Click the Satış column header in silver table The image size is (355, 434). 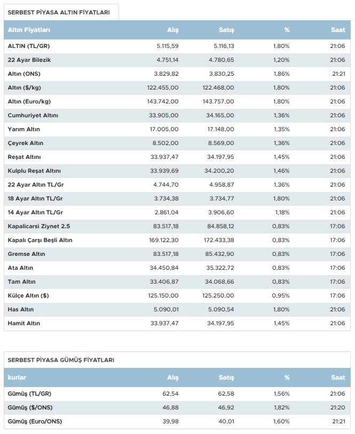click(x=226, y=377)
